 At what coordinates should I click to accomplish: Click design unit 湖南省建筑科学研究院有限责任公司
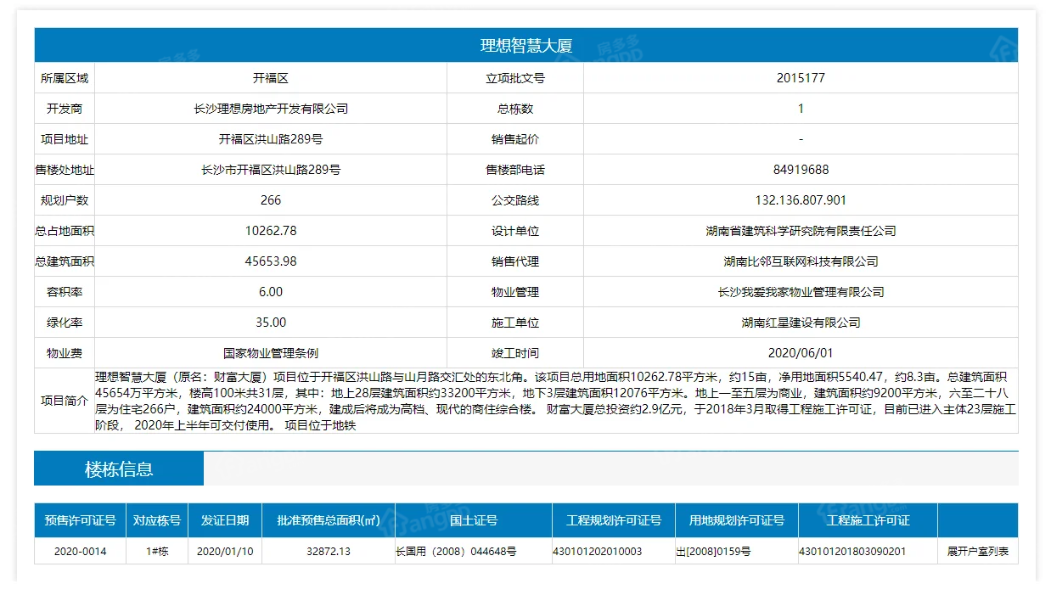click(x=801, y=231)
